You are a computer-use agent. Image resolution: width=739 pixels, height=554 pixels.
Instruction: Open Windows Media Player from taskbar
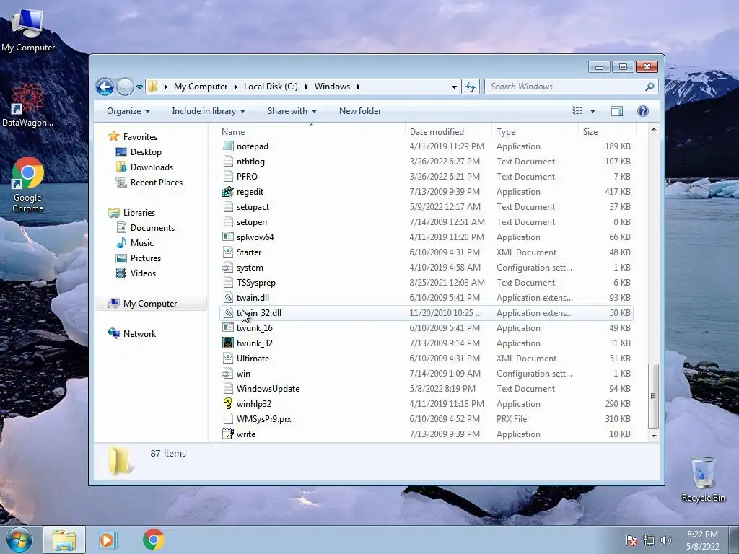point(108,540)
